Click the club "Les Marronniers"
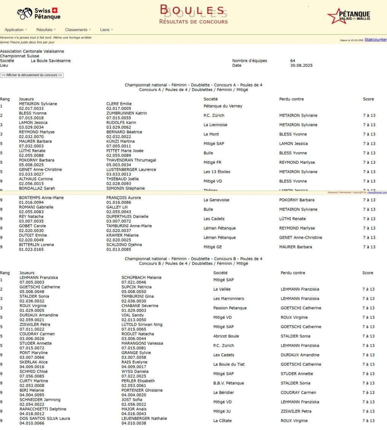This screenshot has height=430, width=387. point(229,298)
